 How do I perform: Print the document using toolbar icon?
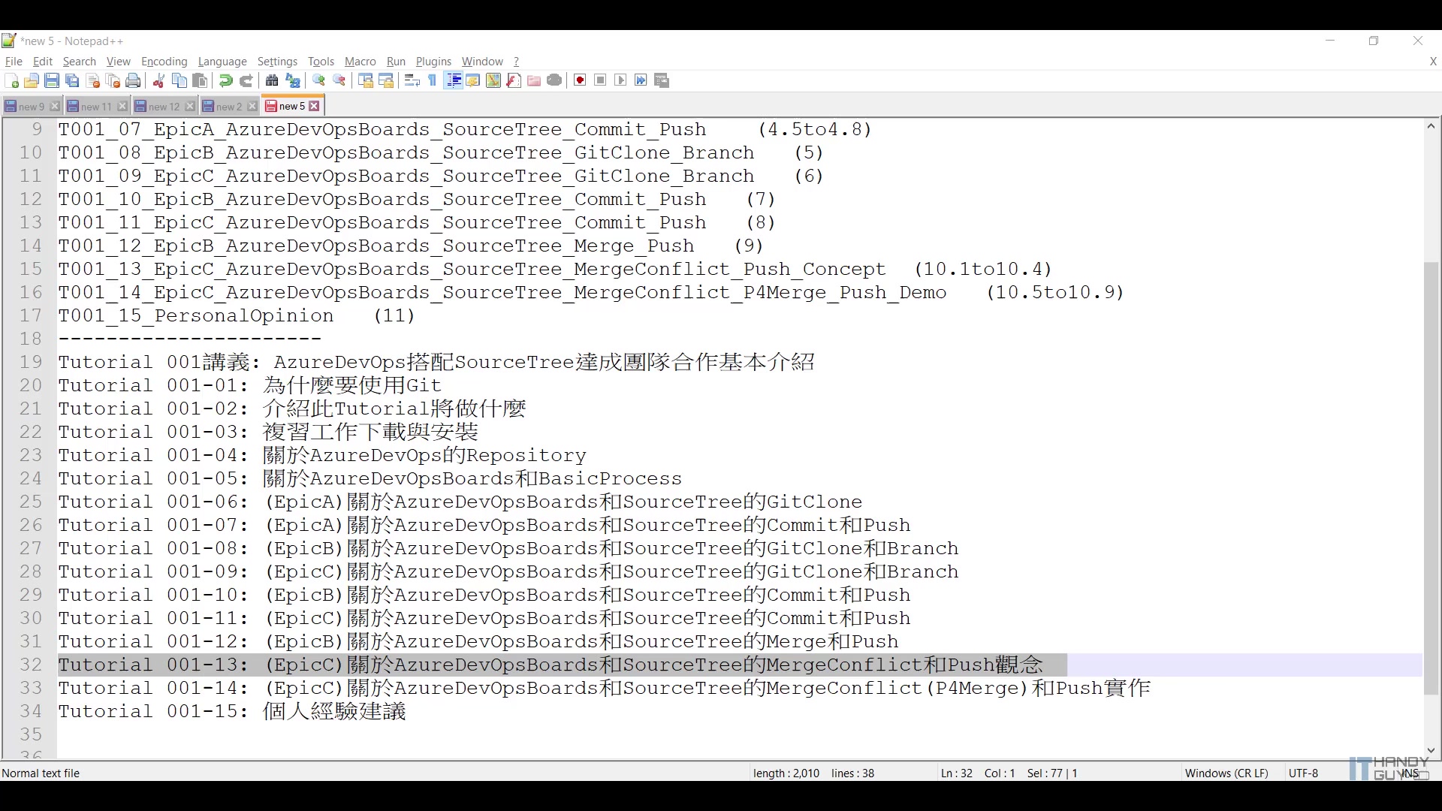point(133,80)
